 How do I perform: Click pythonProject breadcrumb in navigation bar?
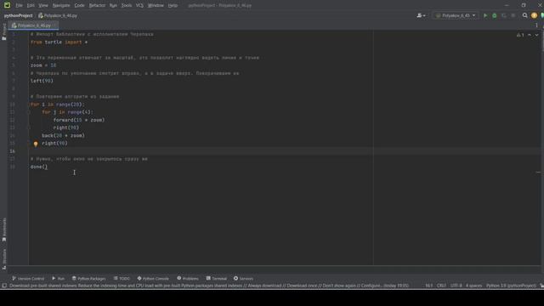18,15
